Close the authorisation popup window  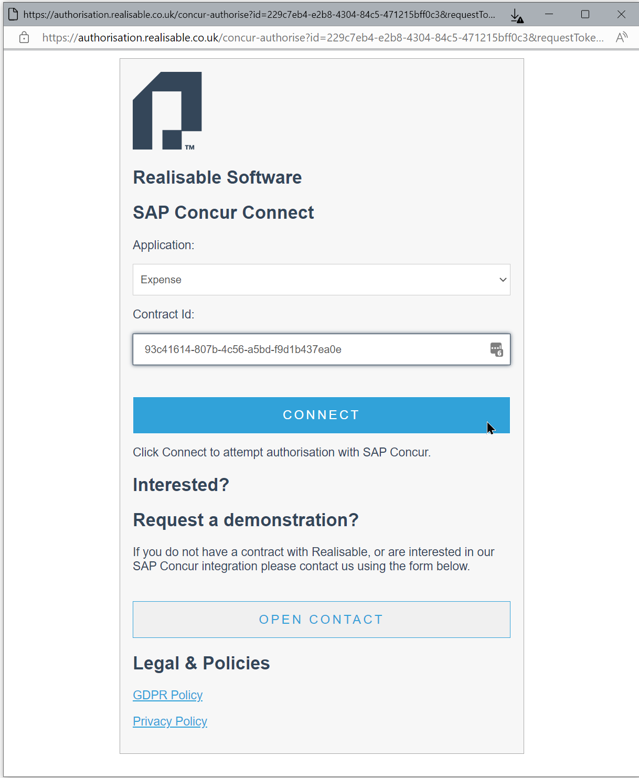tap(621, 14)
